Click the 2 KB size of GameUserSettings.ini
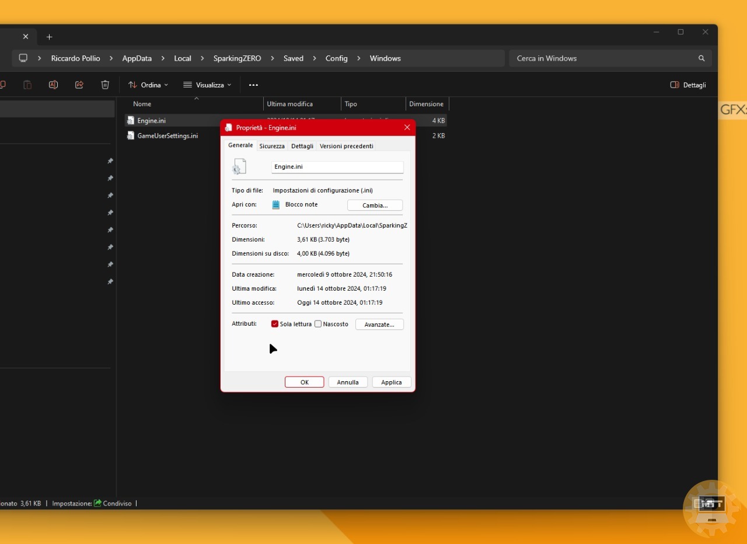 (x=439, y=135)
